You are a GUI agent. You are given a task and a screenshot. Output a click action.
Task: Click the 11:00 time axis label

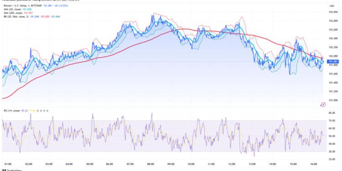pos(211,164)
